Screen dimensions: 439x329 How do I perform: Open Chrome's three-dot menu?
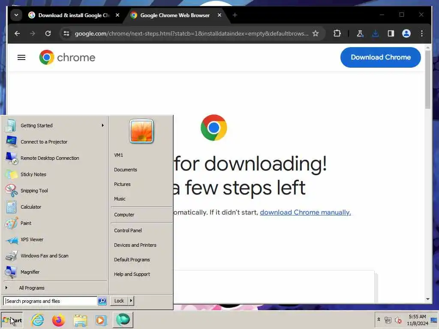[x=422, y=33]
